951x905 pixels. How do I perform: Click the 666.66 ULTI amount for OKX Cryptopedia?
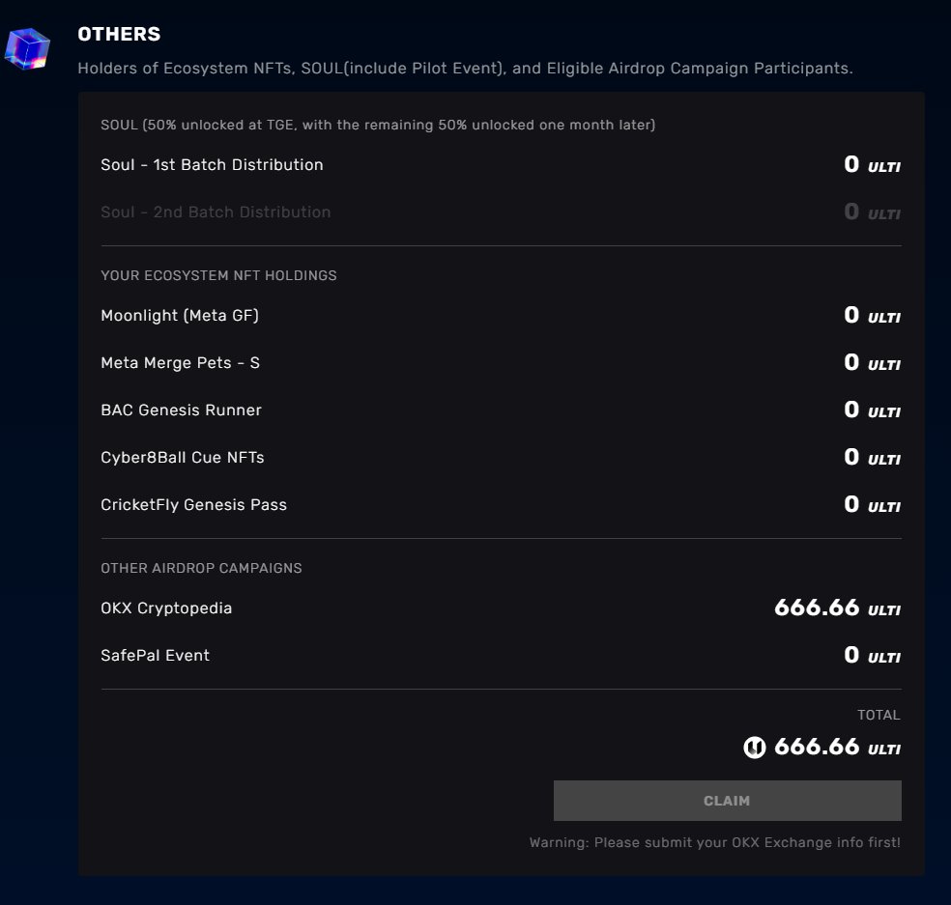837,608
